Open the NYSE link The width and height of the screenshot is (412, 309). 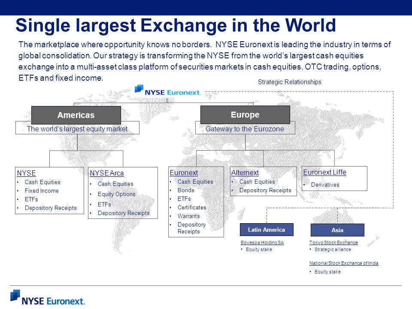[x=26, y=173]
